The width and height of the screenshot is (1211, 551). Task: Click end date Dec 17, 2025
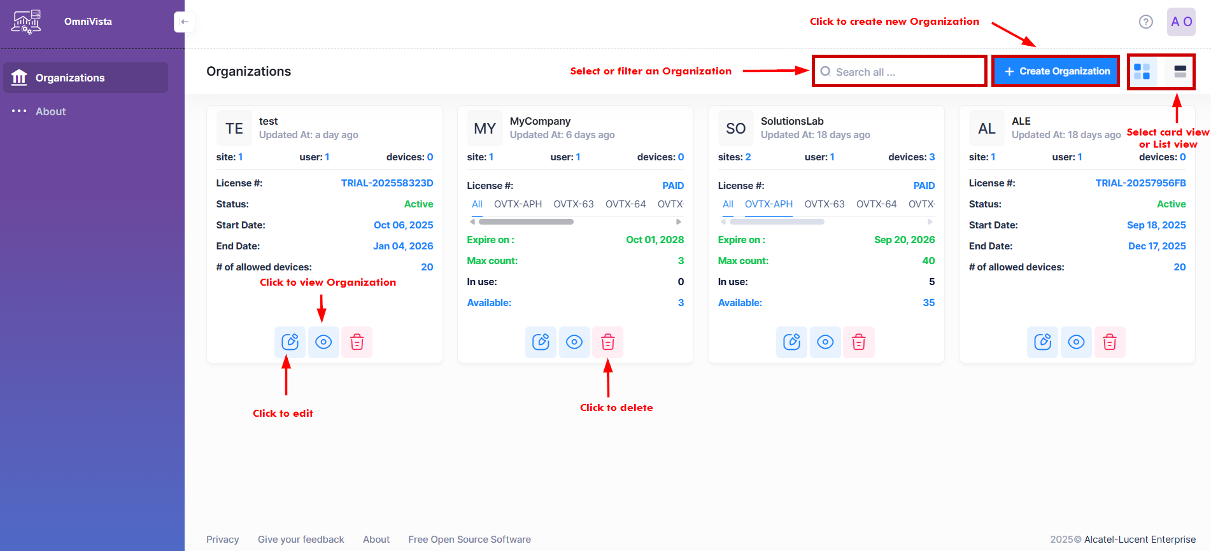click(1157, 246)
